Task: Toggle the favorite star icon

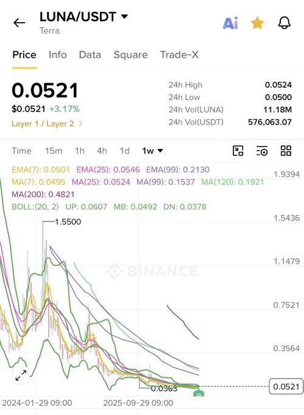Action: (x=257, y=23)
